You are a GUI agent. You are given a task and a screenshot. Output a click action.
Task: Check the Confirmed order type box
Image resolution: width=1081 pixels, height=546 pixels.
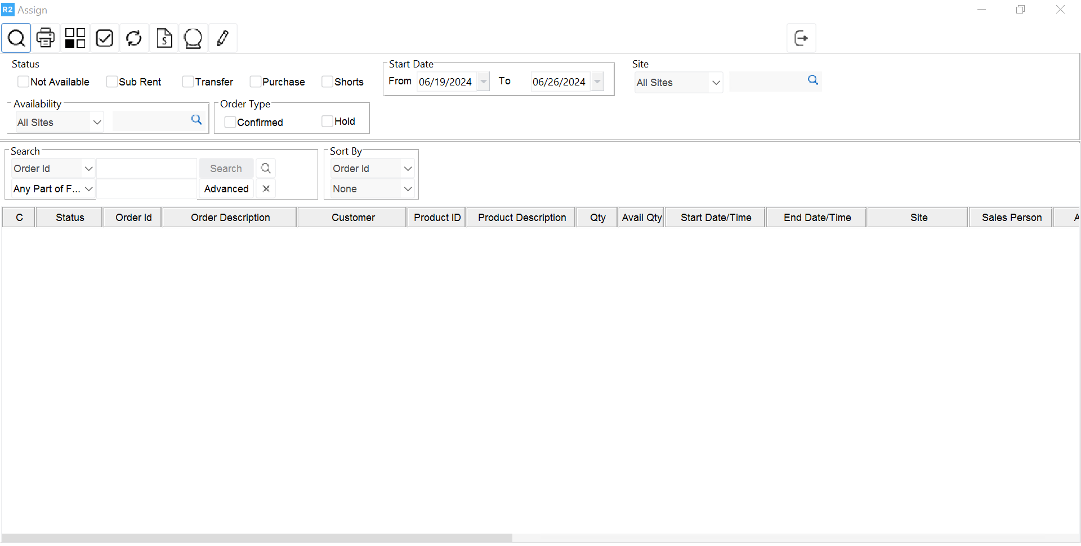tap(230, 122)
